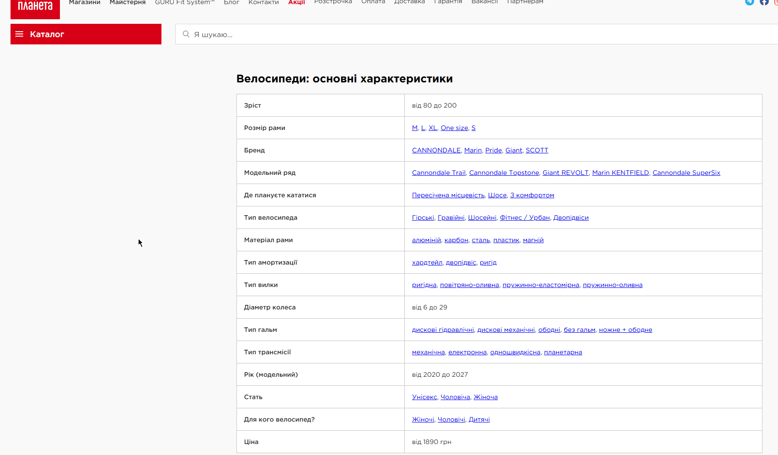Open Giant REVOLT model link

click(566, 173)
